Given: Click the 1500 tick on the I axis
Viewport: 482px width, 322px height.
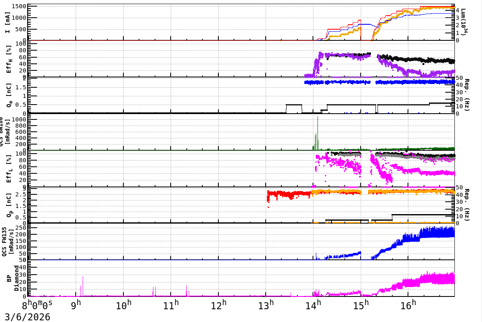Looking at the screenshot, I should (x=19, y=7).
